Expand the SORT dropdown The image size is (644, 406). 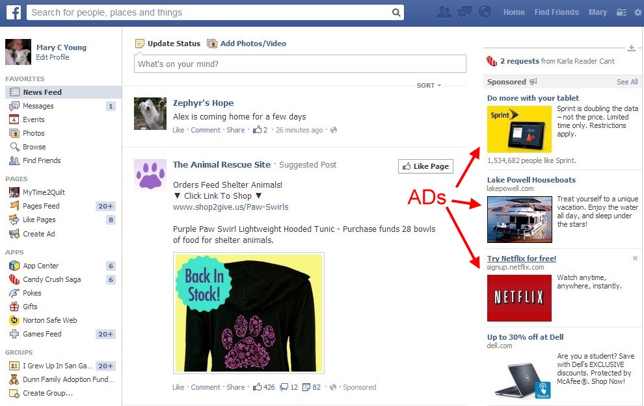tap(429, 86)
